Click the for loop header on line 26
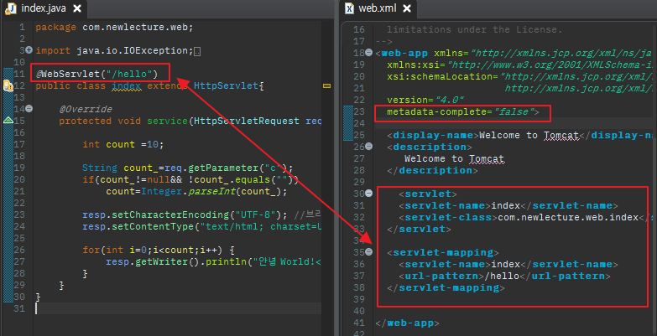This screenshot has height=336, width=657. tap(159, 251)
